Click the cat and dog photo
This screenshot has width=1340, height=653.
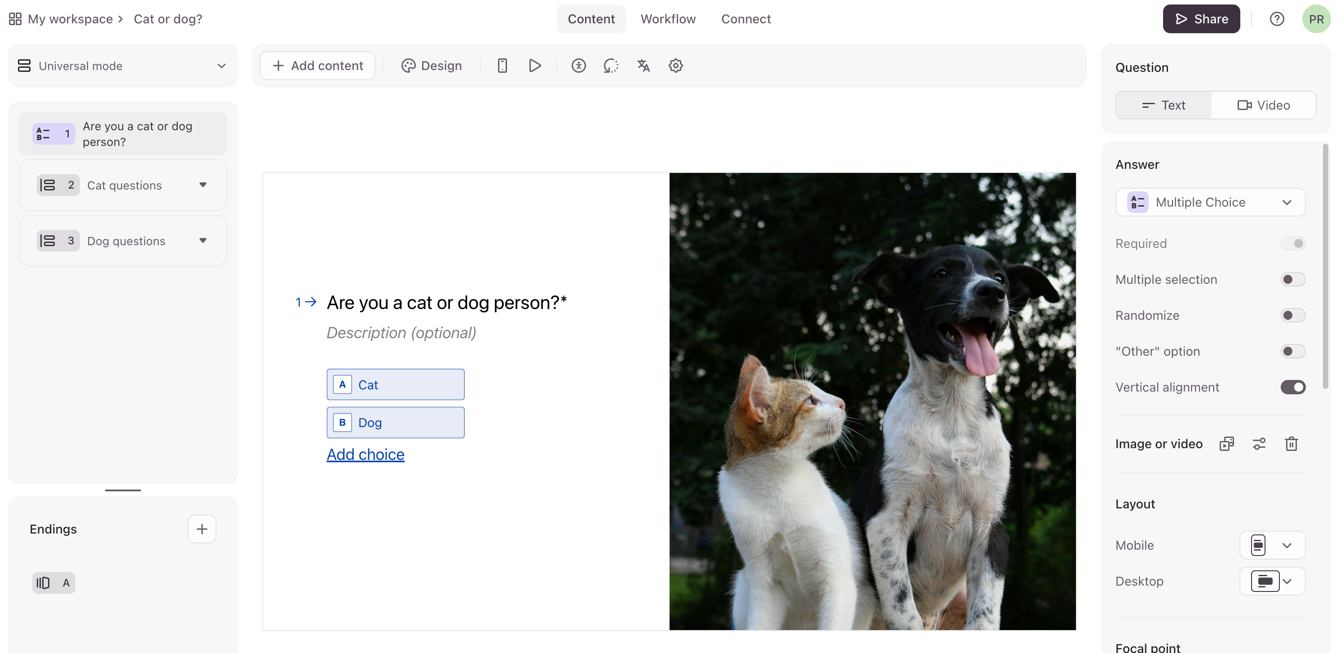[x=873, y=401]
